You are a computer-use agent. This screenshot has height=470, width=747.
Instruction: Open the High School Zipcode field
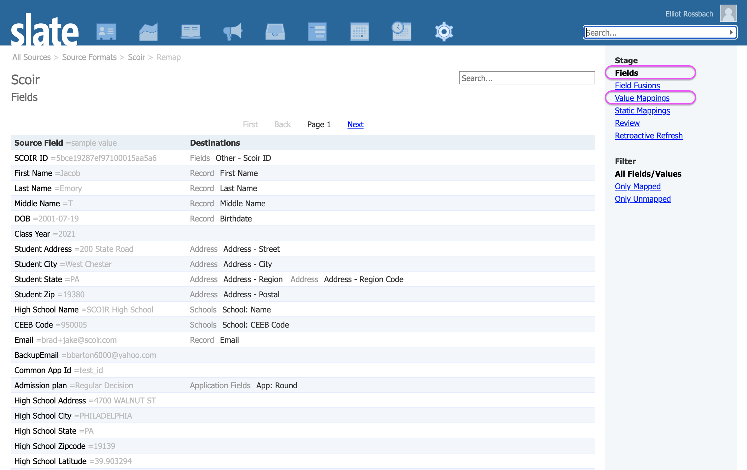50,446
